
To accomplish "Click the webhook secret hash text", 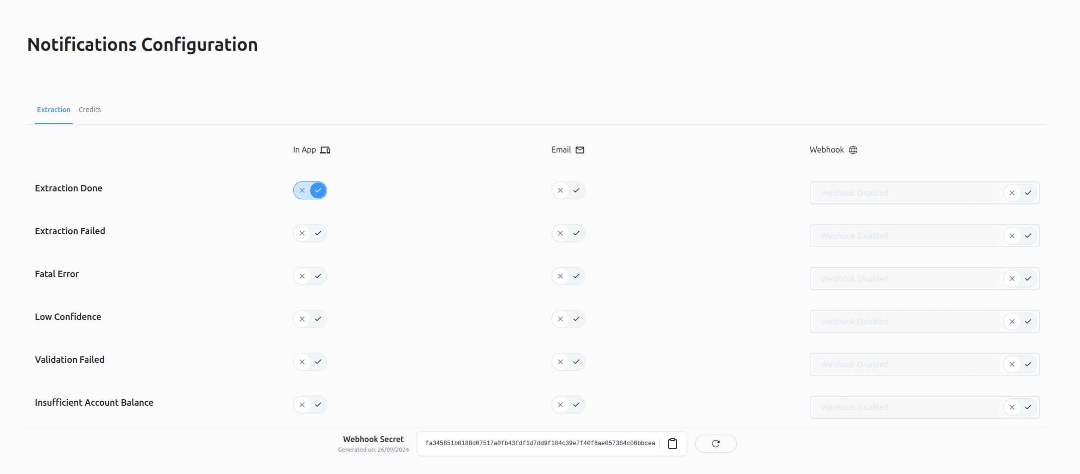I will [540, 444].
